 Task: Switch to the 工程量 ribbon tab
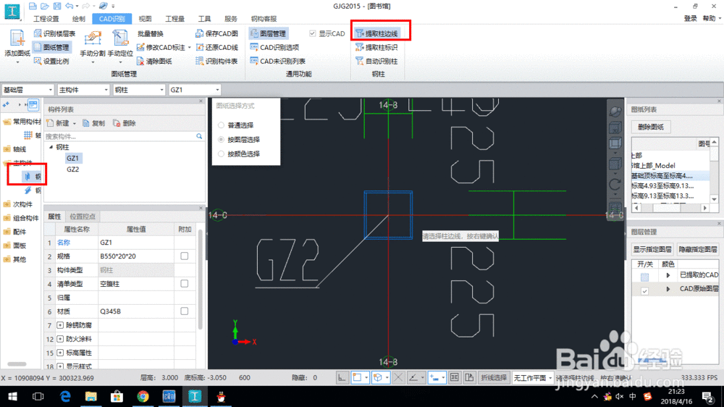174,18
